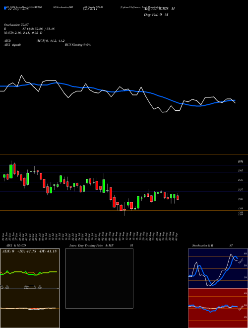Image resolution: width=248 pixels, height=328 pixels.
Task: Click the tall white peak of the price line
Action: pos(21,77)
